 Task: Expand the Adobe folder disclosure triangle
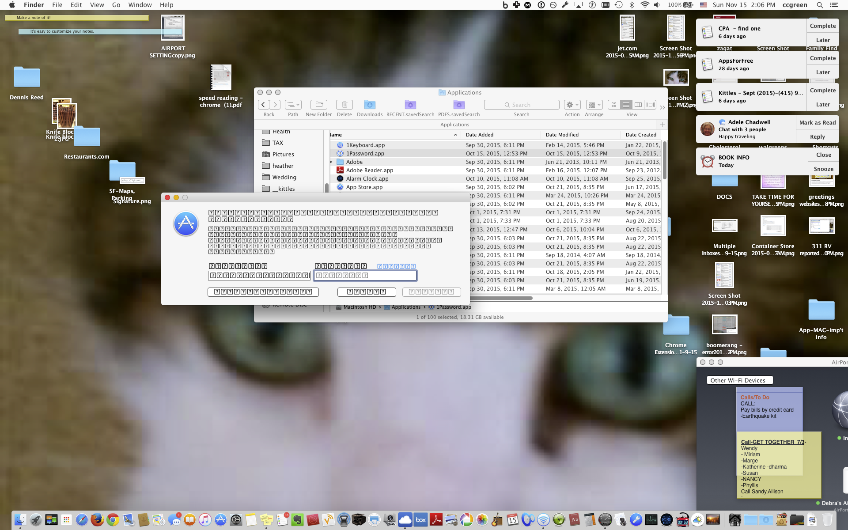click(x=332, y=162)
